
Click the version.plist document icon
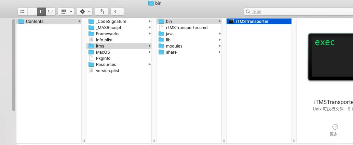(x=91, y=71)
